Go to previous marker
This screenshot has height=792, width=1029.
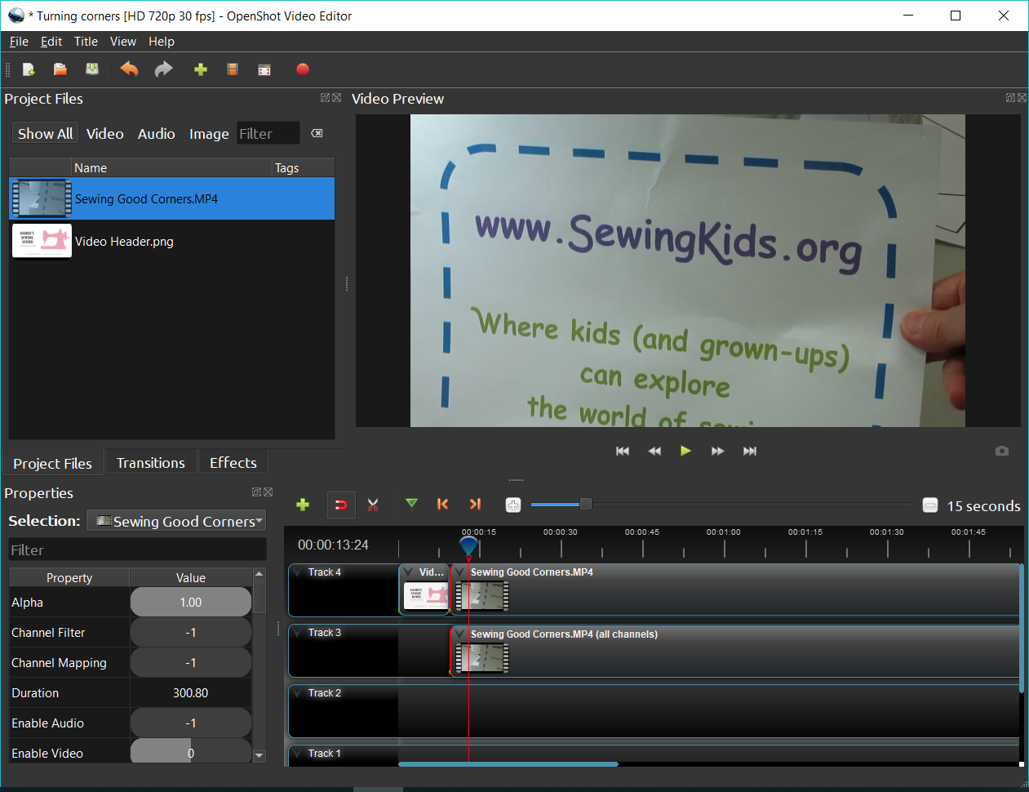[x=442, y=505]
